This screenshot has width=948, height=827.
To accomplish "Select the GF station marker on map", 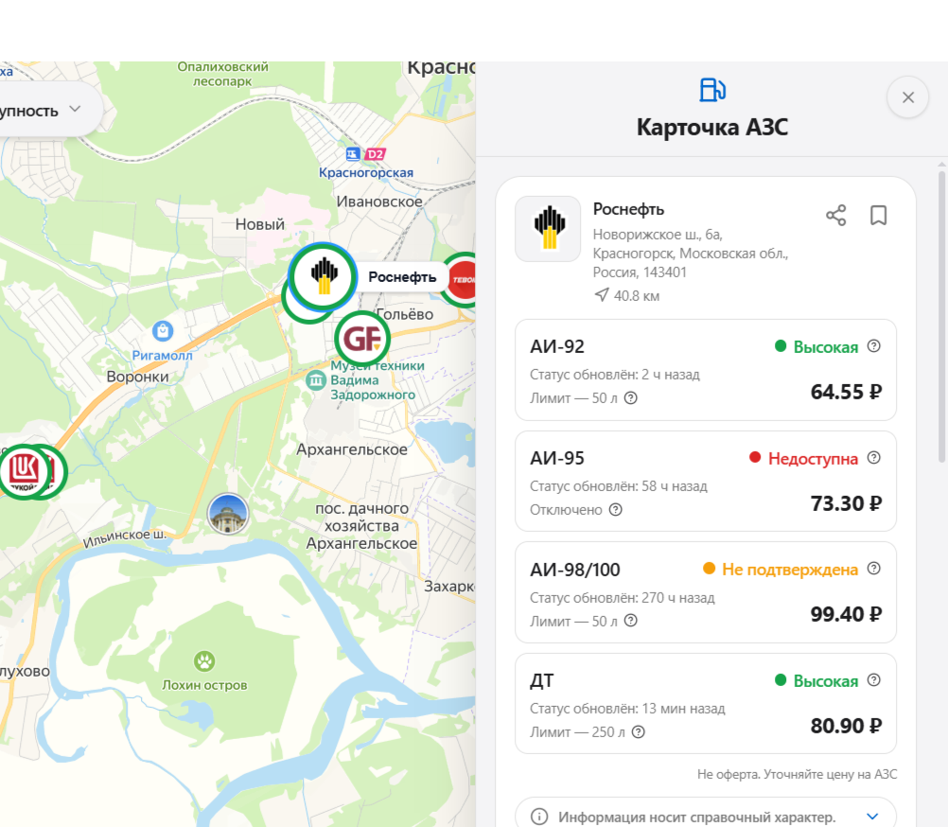I will tap(362, 339).
